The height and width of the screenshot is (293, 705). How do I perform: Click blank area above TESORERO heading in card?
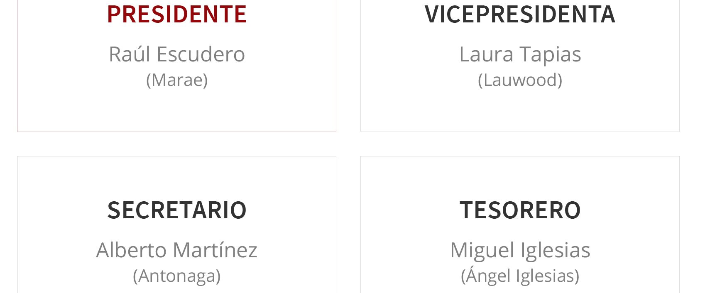(520, 176)
